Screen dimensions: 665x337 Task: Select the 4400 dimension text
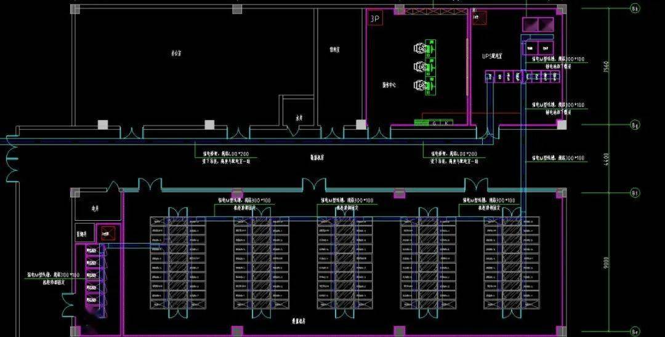click(x=606, y=159)
